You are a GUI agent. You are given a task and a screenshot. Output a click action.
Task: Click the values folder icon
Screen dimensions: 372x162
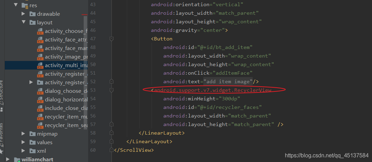(x=33, y=142)
